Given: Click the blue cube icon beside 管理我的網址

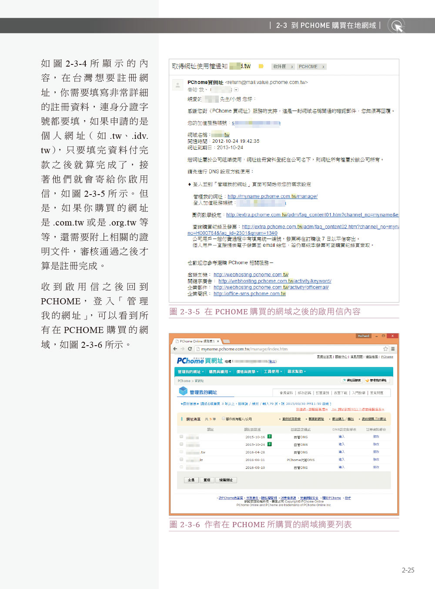Looking at the screenshot, I should point(183,391).
